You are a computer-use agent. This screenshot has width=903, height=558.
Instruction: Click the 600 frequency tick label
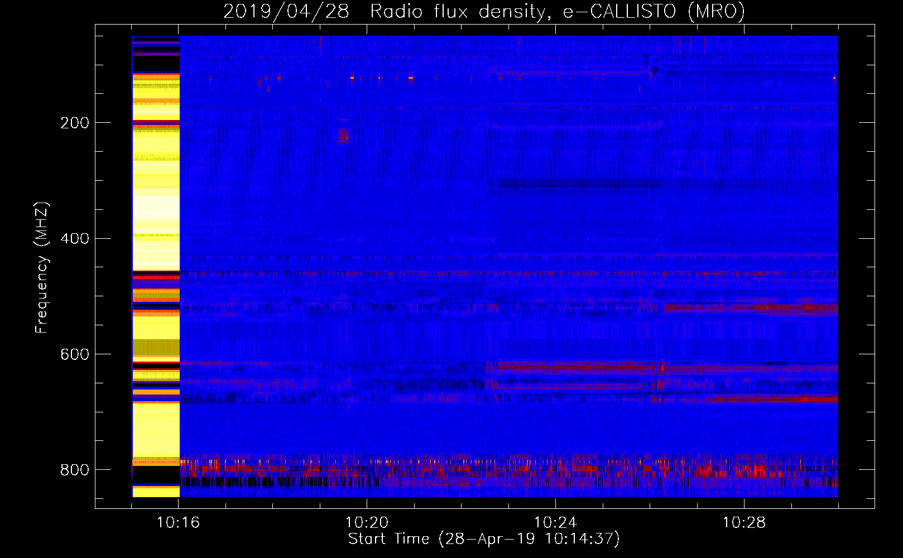[x=75, y=355]
